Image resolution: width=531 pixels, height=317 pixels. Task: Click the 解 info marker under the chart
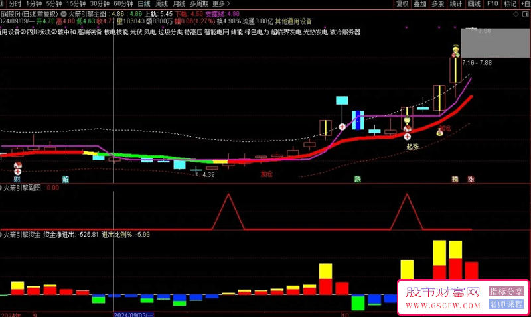pyautogui.click(x=66, y=179)
